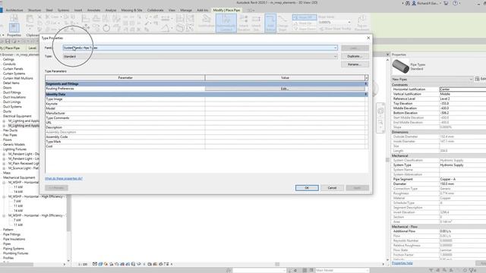This screenshot has height=273, width=486.
Task: Click the 'Center' Horizontal Justification value
Action: pyautogui.click(x=462, y=89)
